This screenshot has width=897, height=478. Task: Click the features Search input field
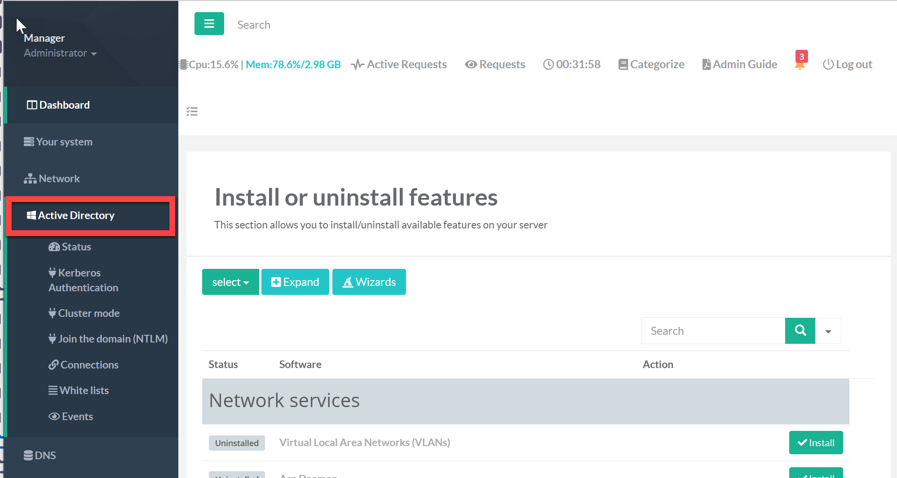713,331
